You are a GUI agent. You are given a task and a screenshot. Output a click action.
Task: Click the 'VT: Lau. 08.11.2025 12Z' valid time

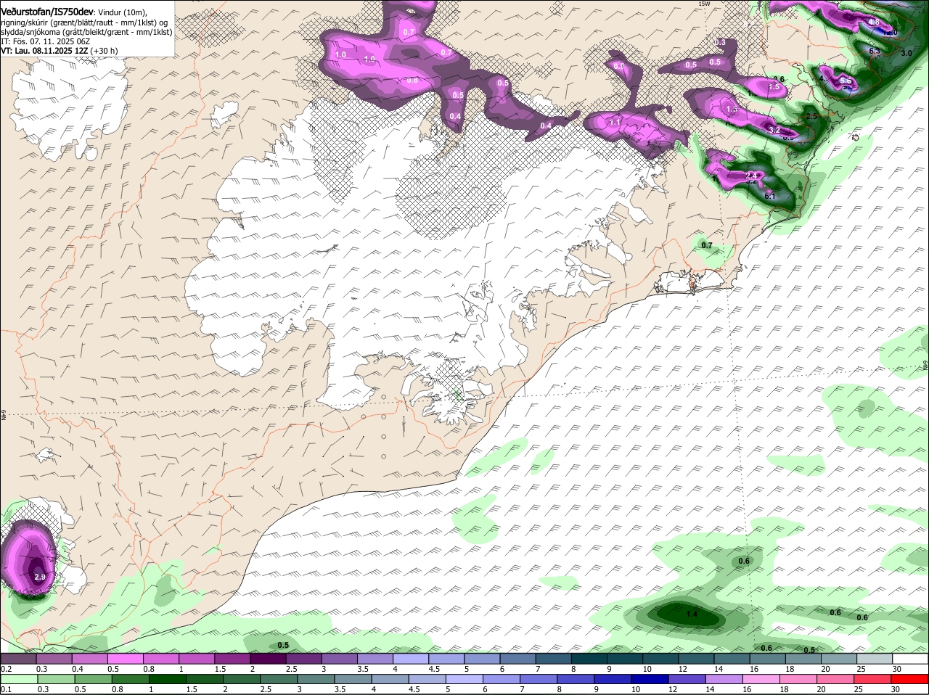(44, 51)
